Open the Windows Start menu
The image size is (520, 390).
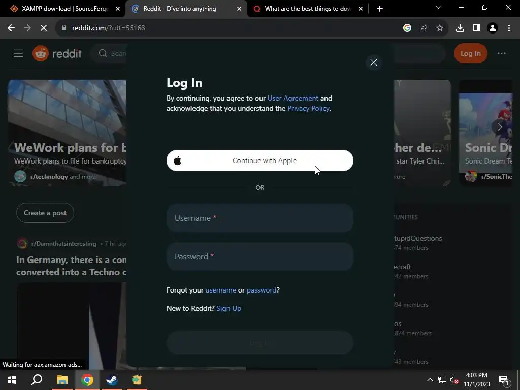coord(12,380)
